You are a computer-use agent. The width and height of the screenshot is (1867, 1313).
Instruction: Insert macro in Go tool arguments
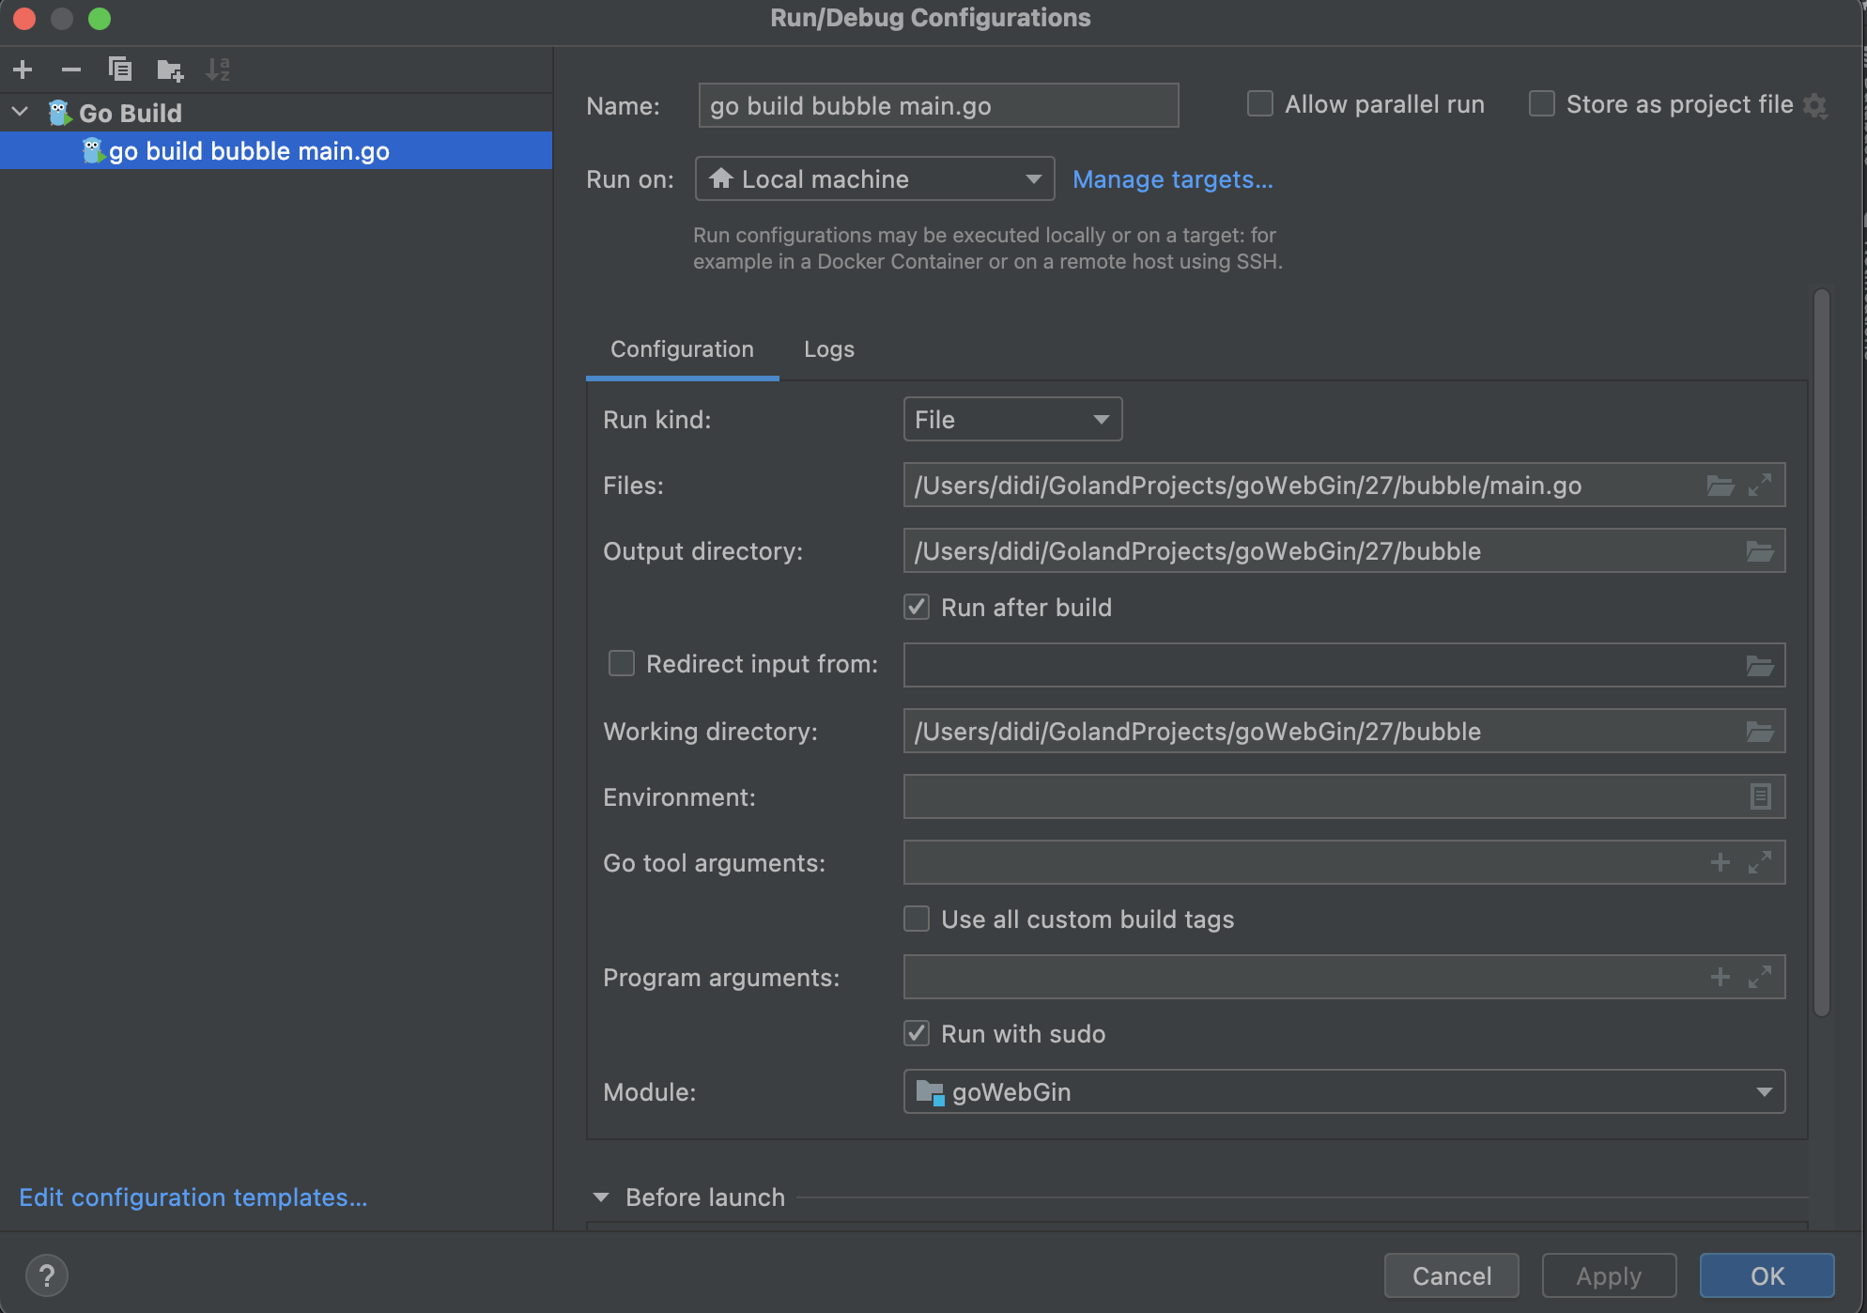point(1720,862)
